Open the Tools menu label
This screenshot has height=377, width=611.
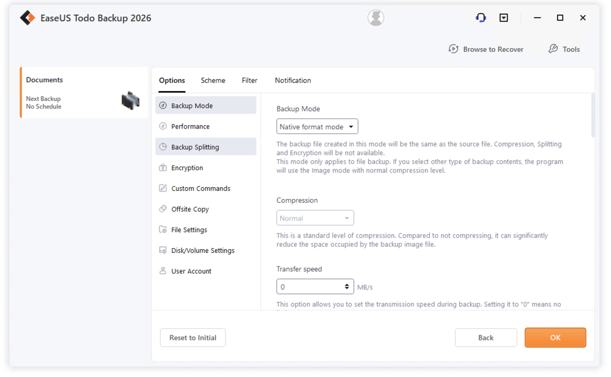pos(571,49)
